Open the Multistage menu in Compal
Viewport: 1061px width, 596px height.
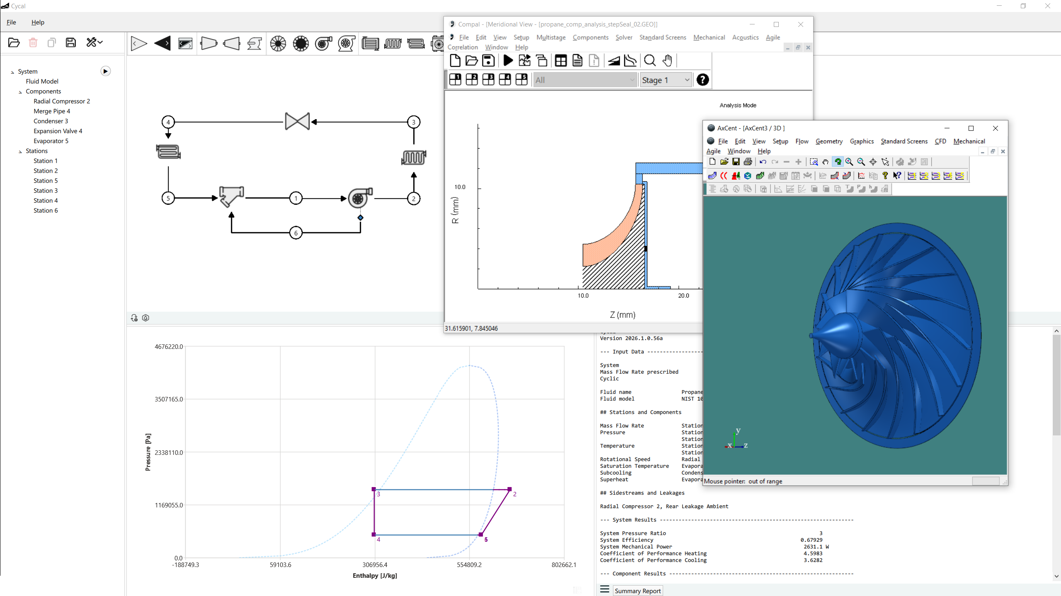pyautogui.click(x=550, y=37)
